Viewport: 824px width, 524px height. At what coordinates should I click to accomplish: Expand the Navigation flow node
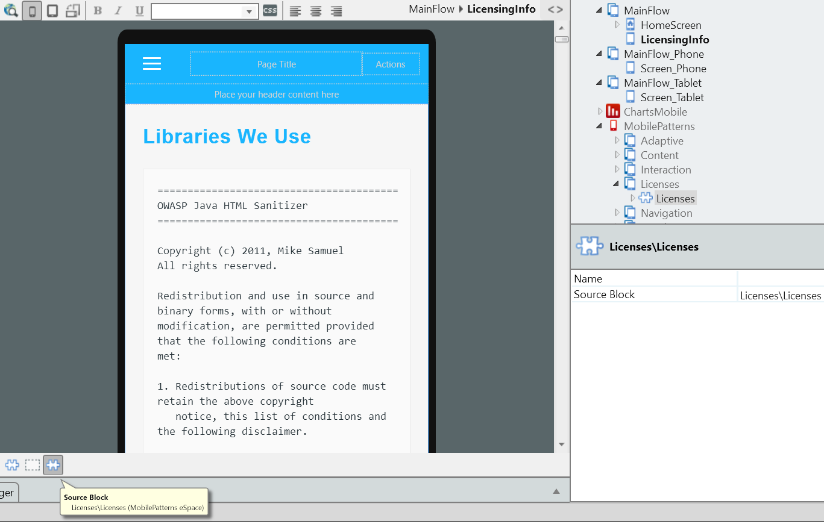(x=617, y=213)
